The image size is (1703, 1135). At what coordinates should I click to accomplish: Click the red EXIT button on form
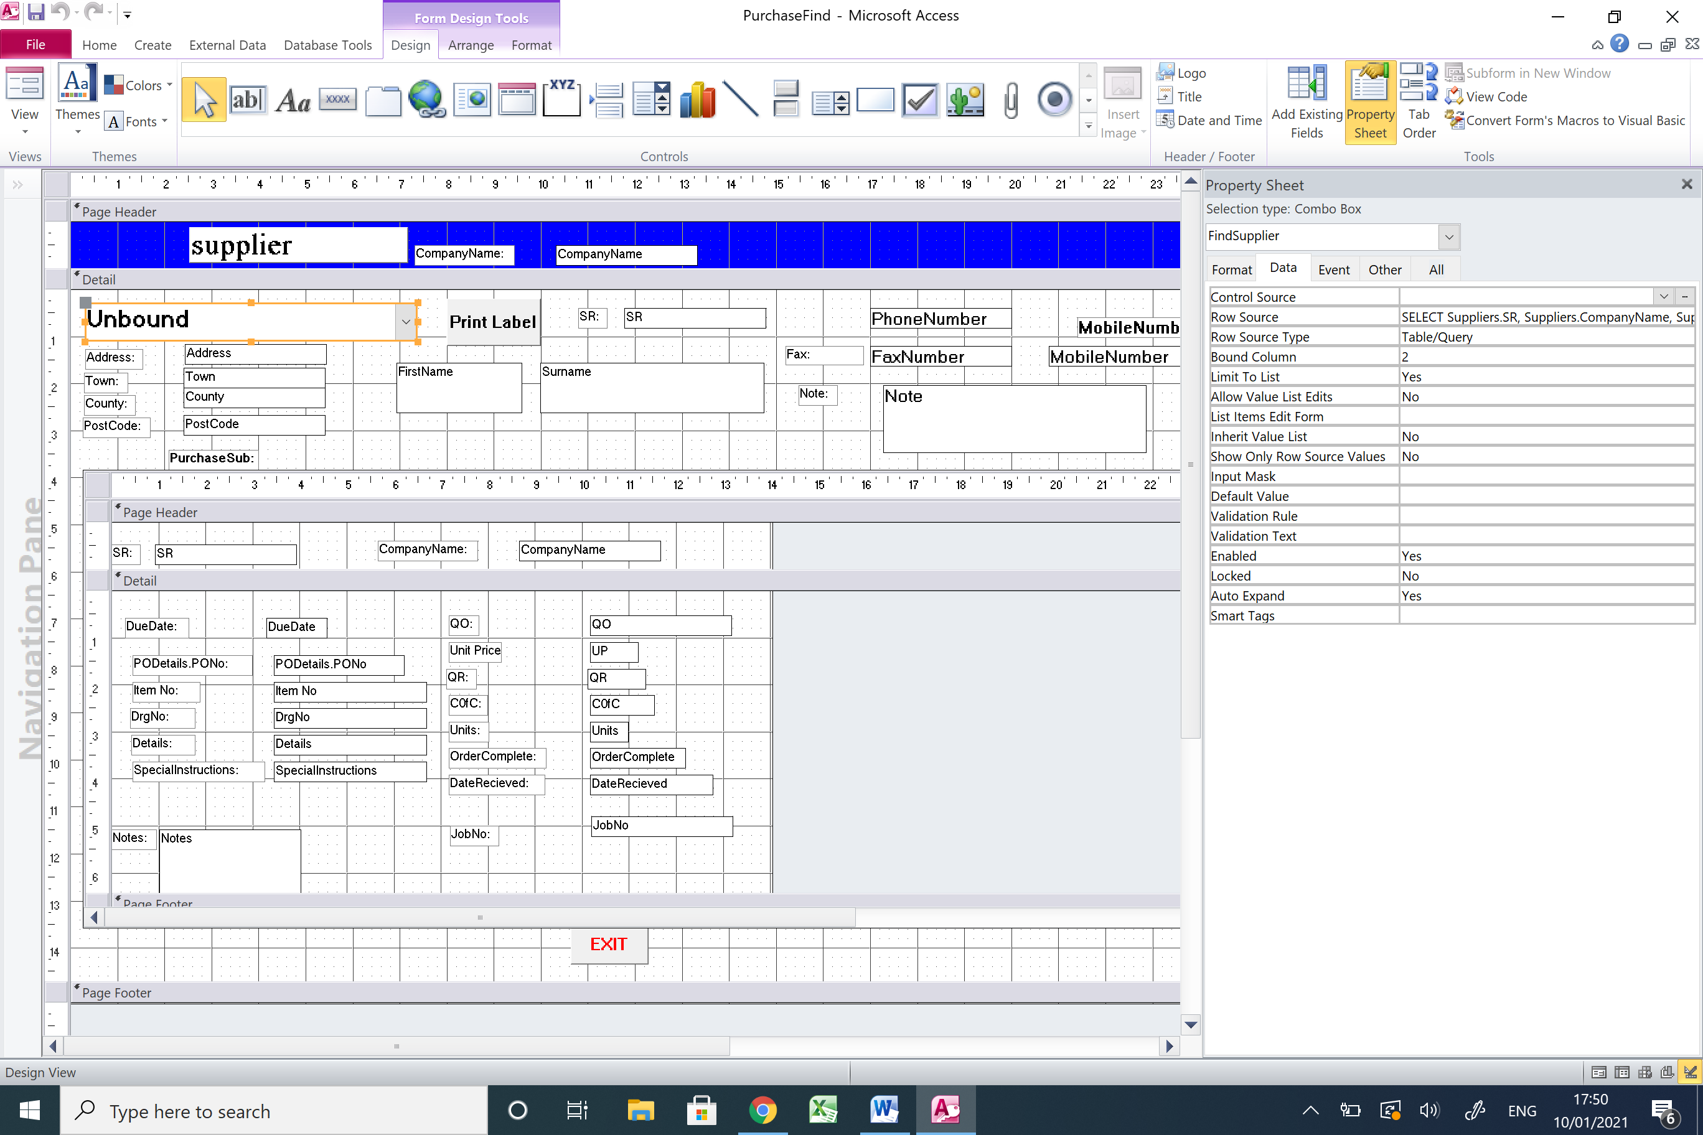(x=608, y=944)
